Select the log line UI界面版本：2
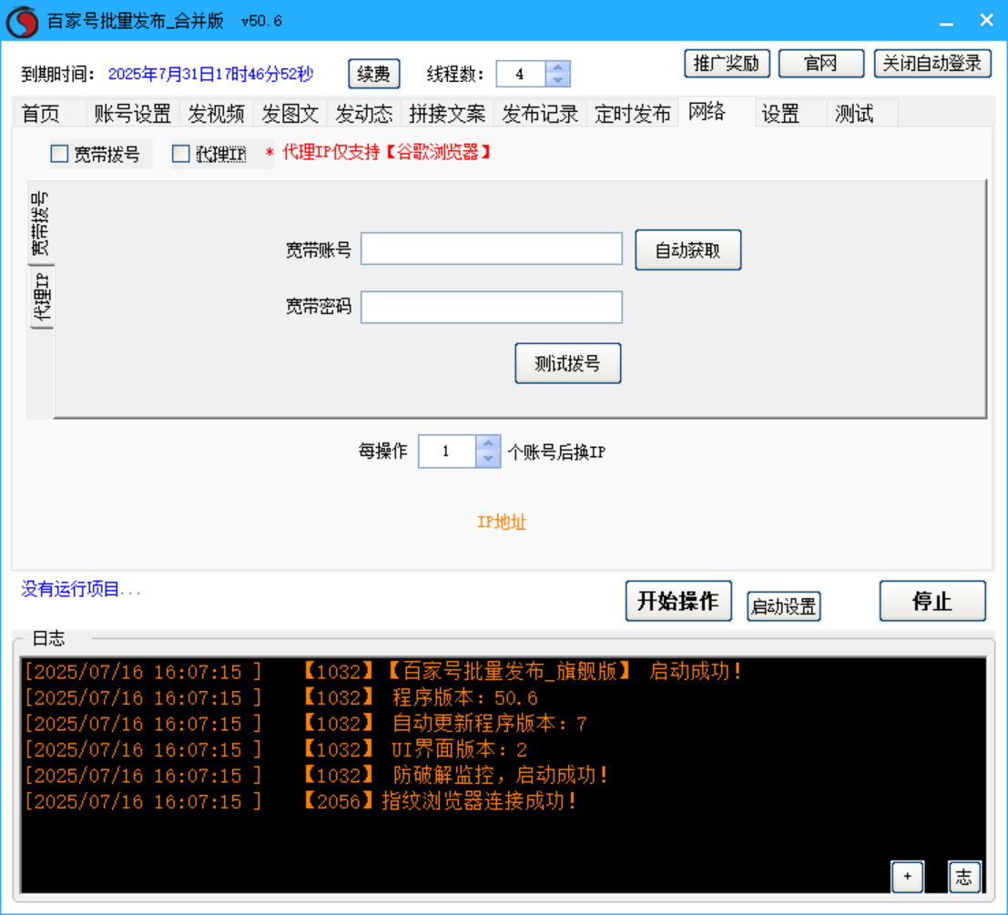This screenshot has width=1008, height=915. [276, 749]
